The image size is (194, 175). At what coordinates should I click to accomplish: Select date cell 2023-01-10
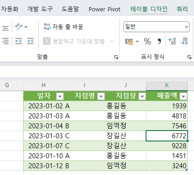click(44, 156)
